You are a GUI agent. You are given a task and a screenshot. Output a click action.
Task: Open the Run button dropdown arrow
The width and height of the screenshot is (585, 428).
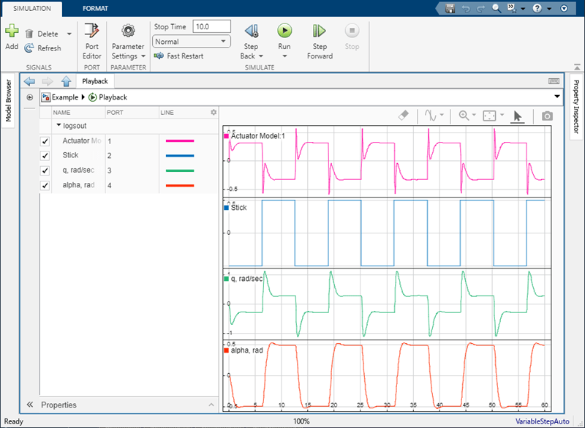tap(284, 56)
